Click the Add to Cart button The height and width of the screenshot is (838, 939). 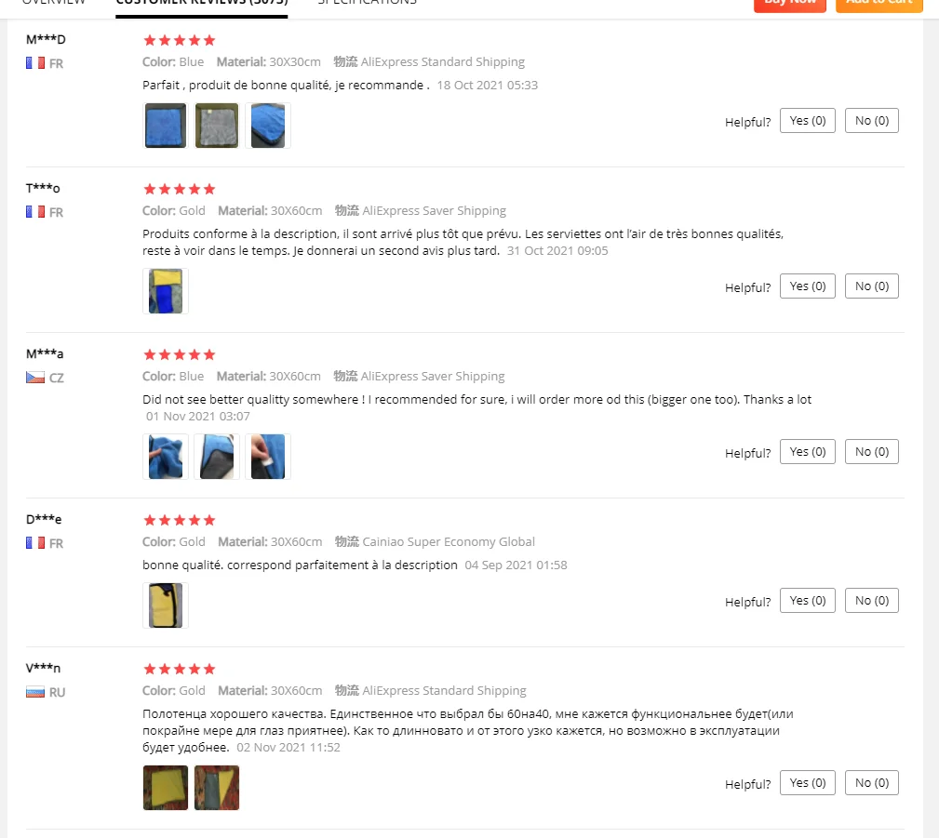coord(879,5)
